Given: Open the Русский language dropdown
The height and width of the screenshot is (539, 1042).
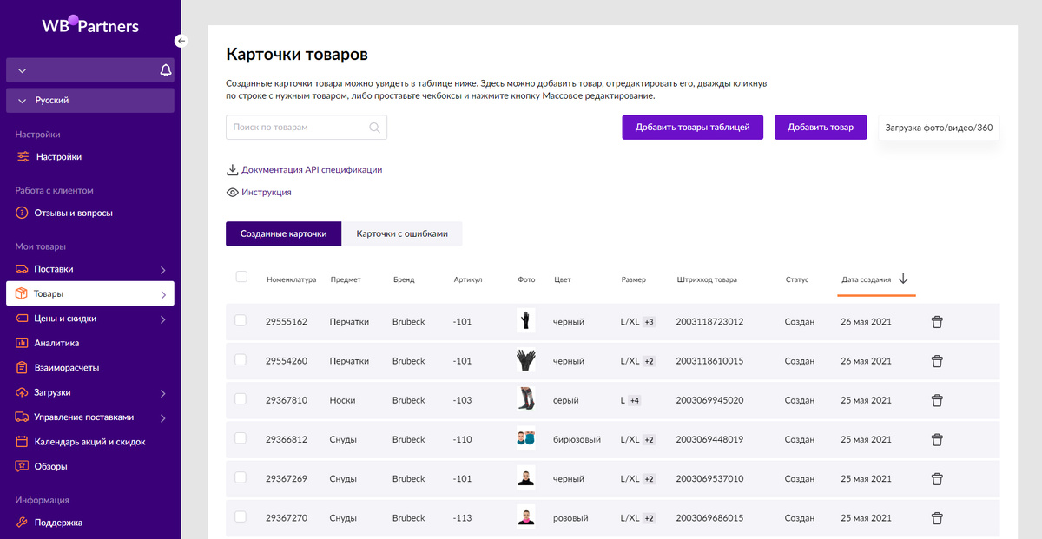Looking at the screenshot, I should point(90,100).
